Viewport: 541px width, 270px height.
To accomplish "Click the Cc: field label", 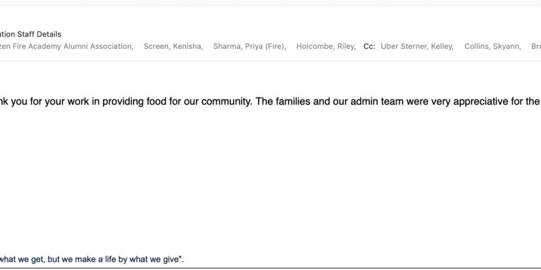I will (369, 46).
